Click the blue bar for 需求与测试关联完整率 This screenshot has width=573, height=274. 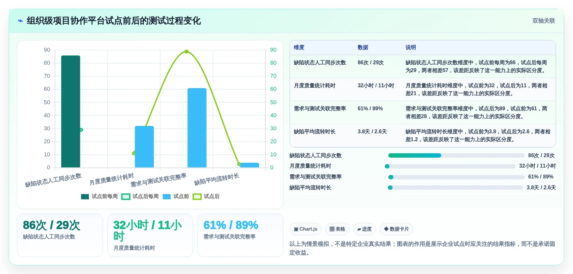197,128
